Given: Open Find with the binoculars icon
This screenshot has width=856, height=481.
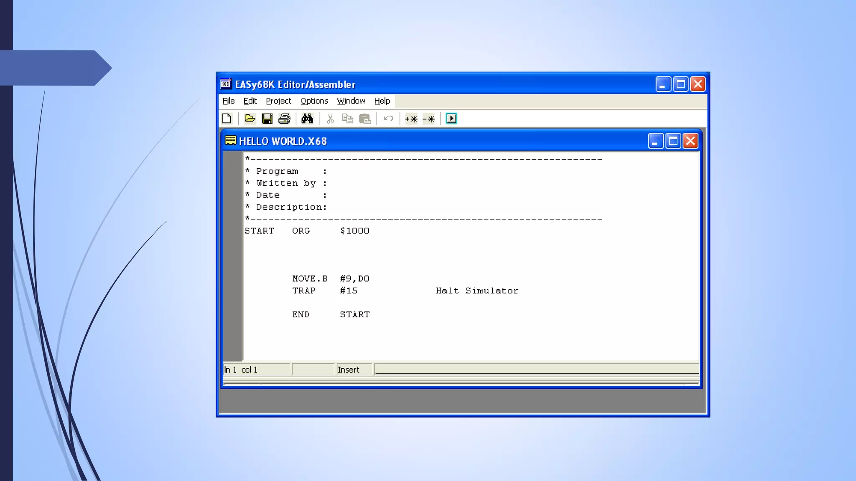Looking at the screenshot, I should tap(307, 119).
